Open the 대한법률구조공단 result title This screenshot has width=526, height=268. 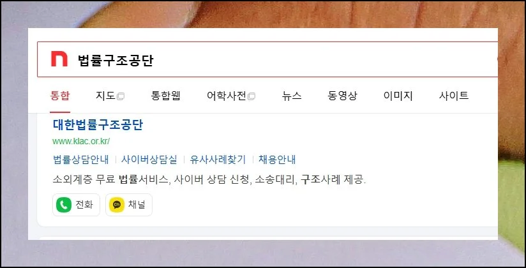(x=98, y=124)
